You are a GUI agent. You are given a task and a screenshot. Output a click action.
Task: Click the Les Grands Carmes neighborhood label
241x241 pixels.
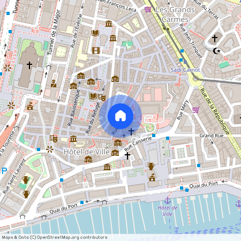(175, 14)
